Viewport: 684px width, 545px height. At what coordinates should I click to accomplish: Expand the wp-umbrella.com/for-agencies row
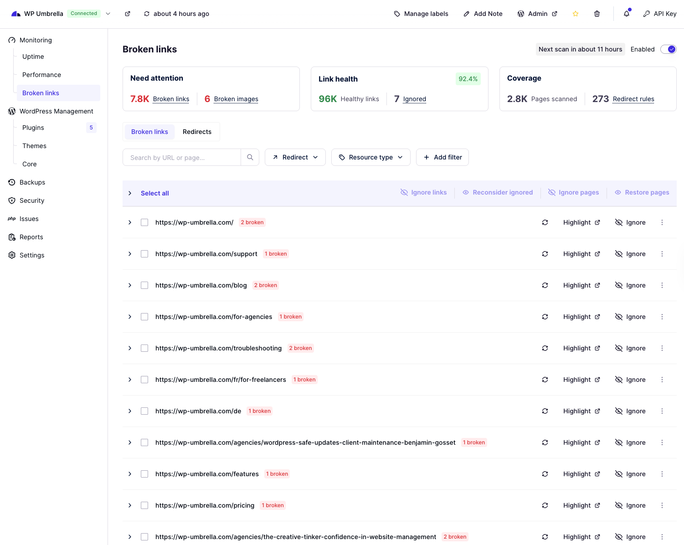tap(130, 317)
